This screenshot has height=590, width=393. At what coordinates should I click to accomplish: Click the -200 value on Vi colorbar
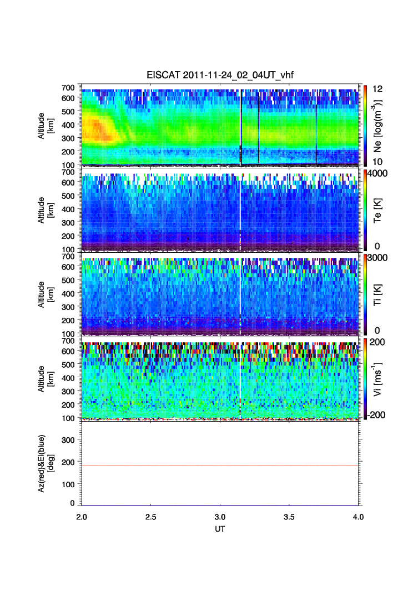376,414
